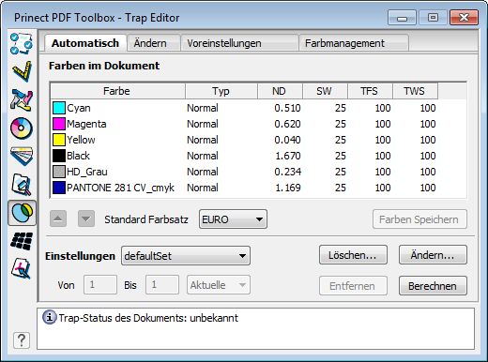This screenshot has height=362, width=488.
Task: Open the document inspect magnifier tool
Action: coord(22,185)
